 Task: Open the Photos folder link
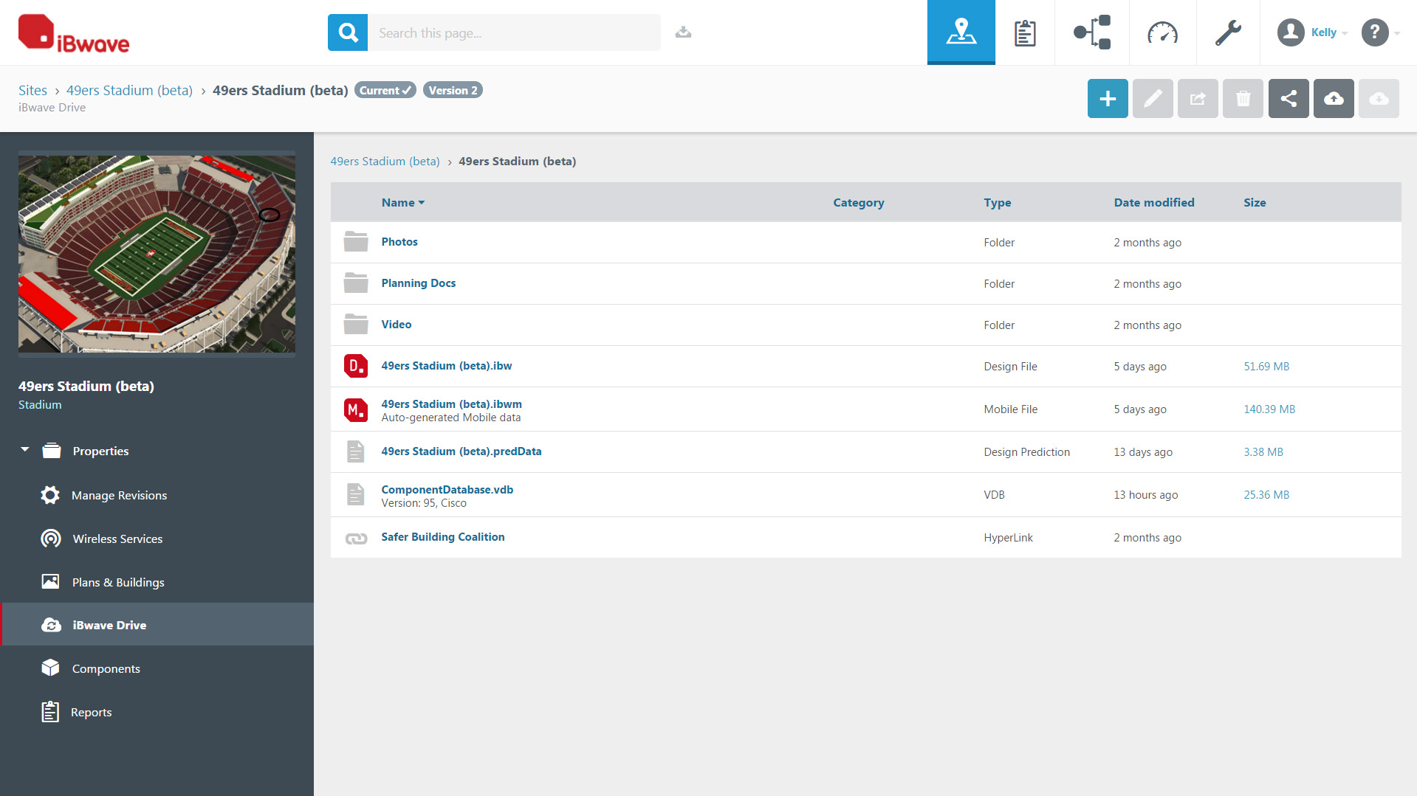click(399, 241)
